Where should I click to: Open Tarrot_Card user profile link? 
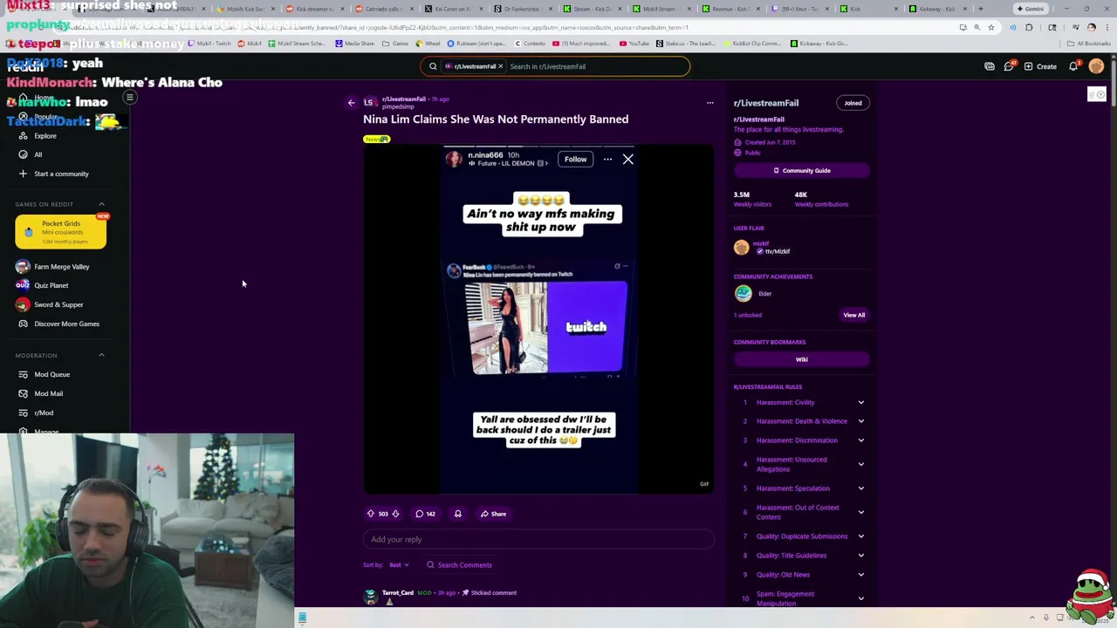tap(397, 593)
